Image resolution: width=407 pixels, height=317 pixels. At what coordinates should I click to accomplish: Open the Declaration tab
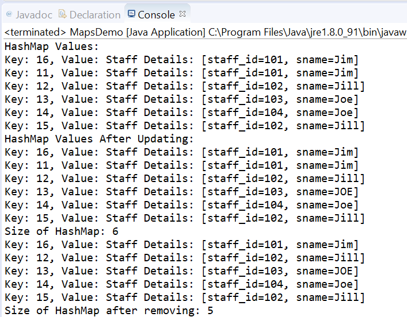point(90,15)
